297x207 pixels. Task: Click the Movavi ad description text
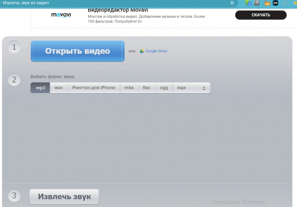tap(146, 19)
